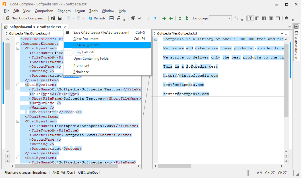Click the 'axb' comparison options icon
The image size is (301, 178).
[140, 18]
